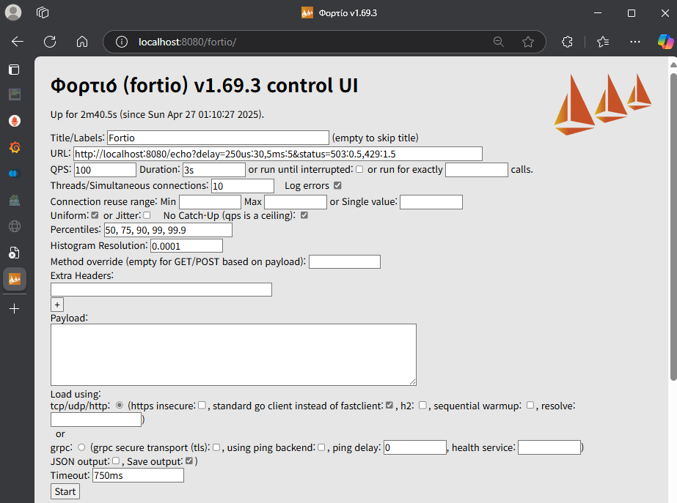
Task: Toggle standard go client checkbox
Action: (x=389, y=405)
